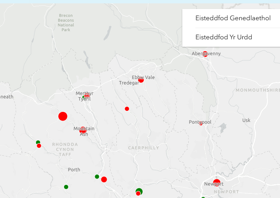This screenshot has height=198, width=280.
Task: Click the red marker on Mountain Ash
Action: click(x=83, y=130)
